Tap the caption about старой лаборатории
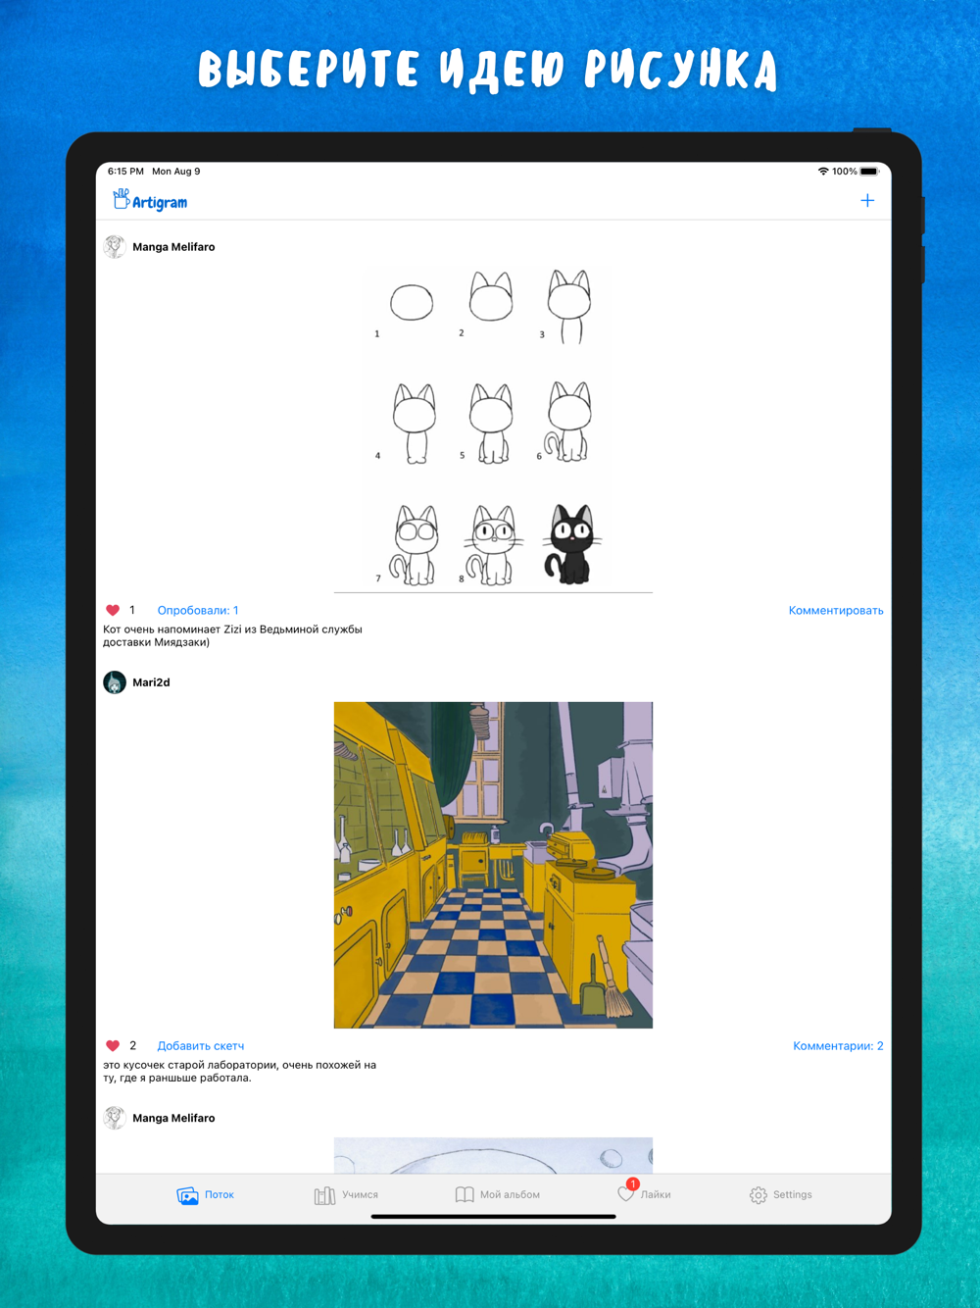The image size is (980, 1308). tap(240, 1071)
